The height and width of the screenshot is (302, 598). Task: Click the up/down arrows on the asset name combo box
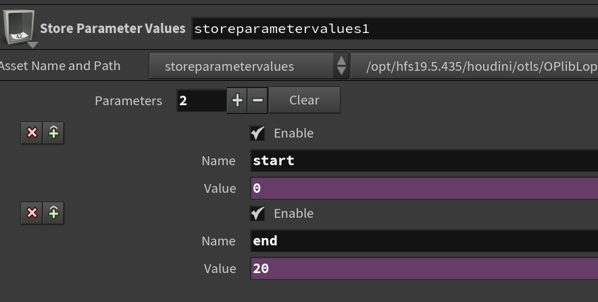point(341,66)
